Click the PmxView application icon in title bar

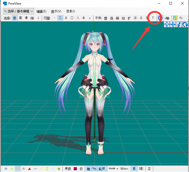[x=5, y=3]
